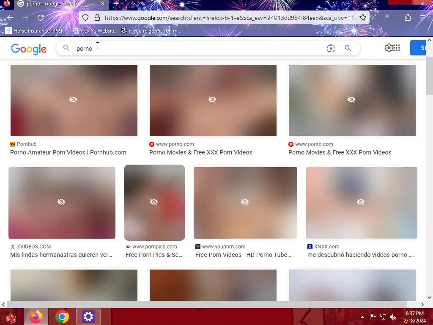The height and width of the screenshot is (325, 433).
Task: Show hidden system tray icons arrow
Action: tap(362, 317)
